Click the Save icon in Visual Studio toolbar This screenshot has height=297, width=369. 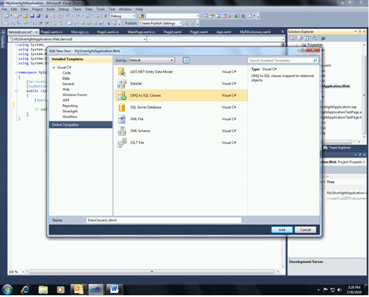(x=32, y=16)
